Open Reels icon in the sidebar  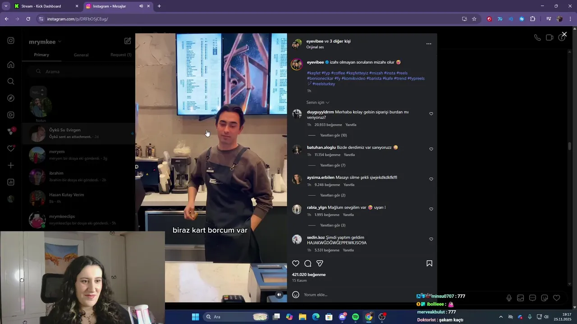pyautogui.click(x=11, y=115)
